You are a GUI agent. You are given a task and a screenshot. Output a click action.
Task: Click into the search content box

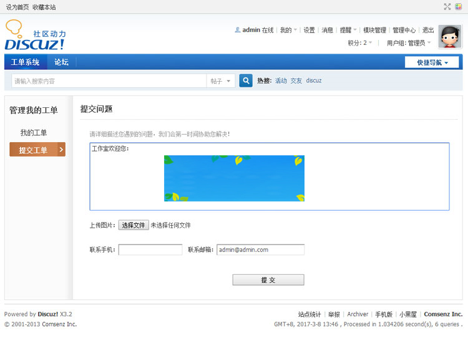tap(109, 81)
